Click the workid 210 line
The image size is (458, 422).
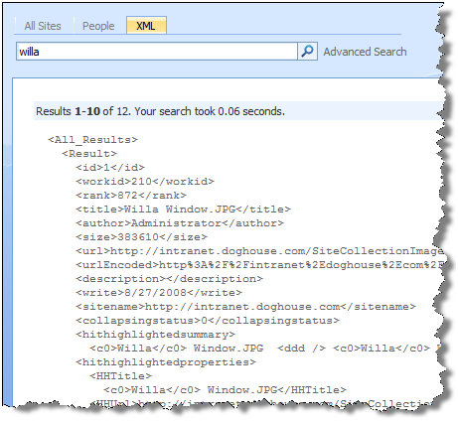pos(145,182)
